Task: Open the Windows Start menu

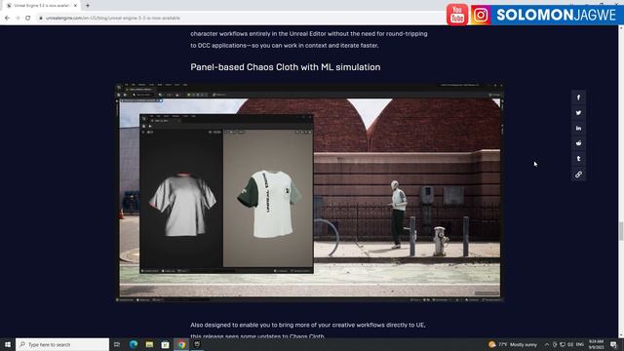Action: (x=8, y=344)
